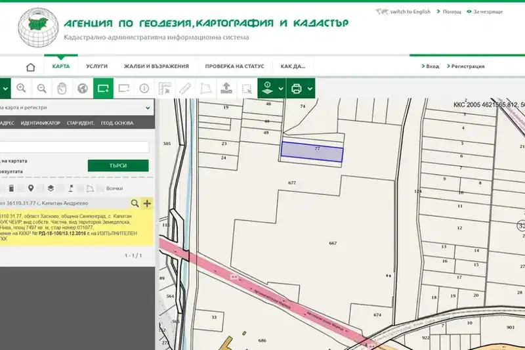Select the zoom out tool
Viewport: 525px width, 350px height.
point(41,89)
